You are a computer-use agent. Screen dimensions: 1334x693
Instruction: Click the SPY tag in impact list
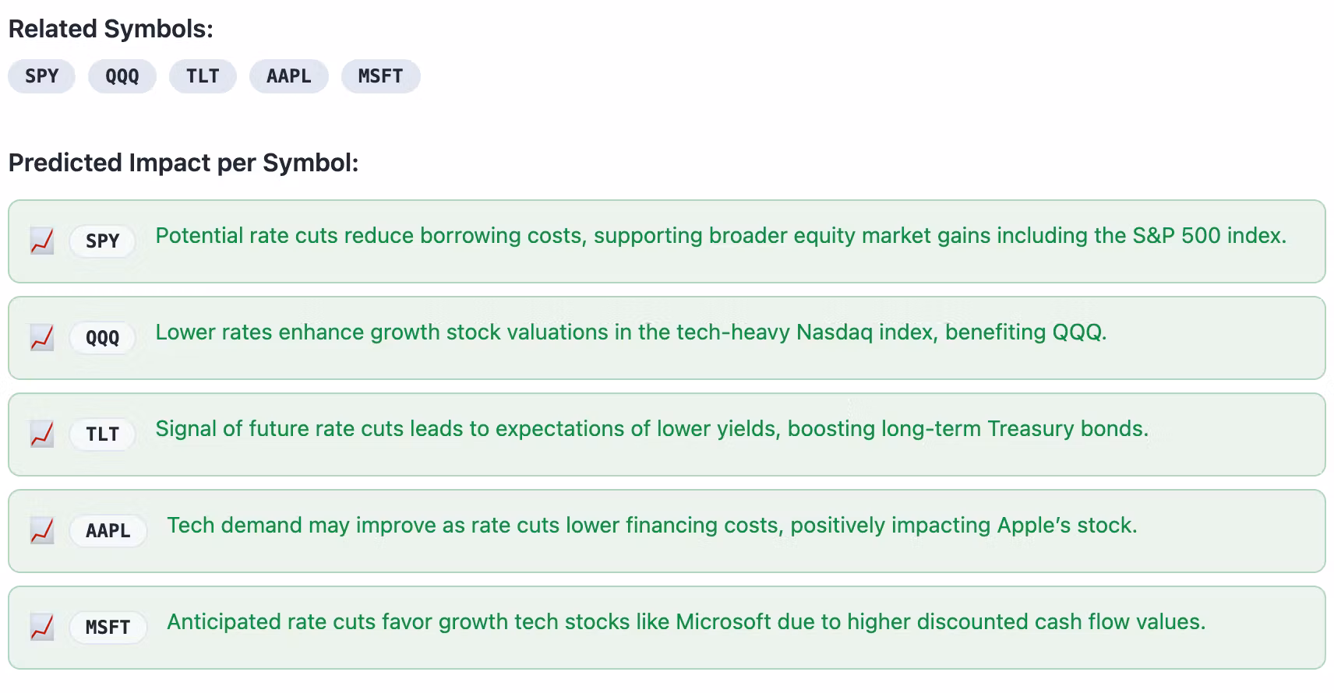[x=103, y=241]
